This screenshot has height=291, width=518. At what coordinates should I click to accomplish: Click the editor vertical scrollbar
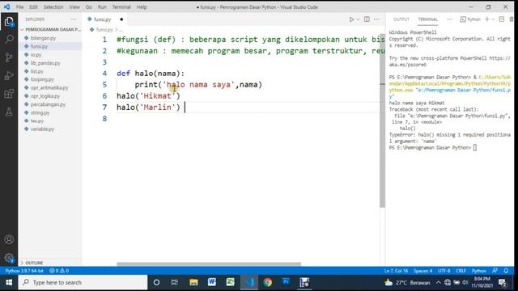click(x=382, y=120)
